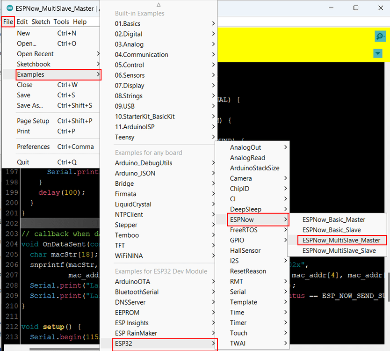The image size is (390, 351).
Task: Open the Help menu
Action: pyautogui.click(x=79, y=22)
